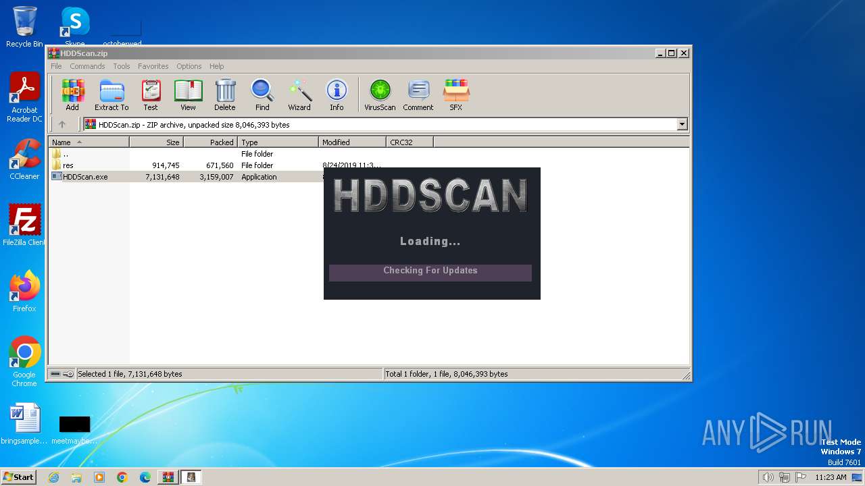This screenshot has width=865, height=486.
Task: Switch to HDDScan taskbar button
Action: pos(191,477)
